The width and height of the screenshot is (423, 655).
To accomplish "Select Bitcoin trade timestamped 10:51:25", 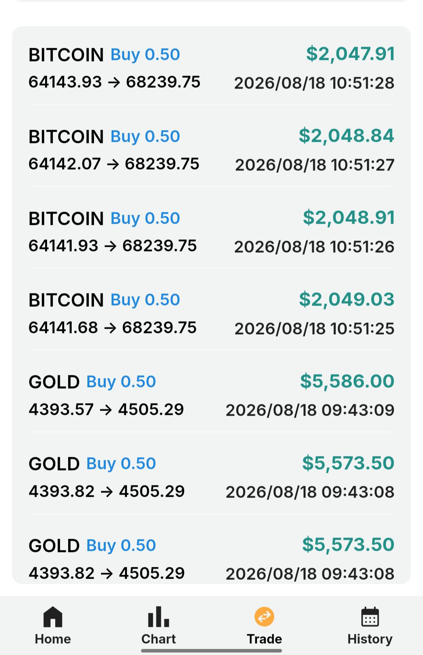I will [211, 314].
